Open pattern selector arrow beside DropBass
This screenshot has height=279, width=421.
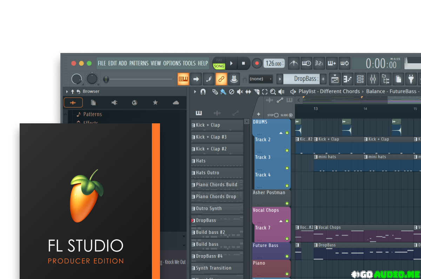point(280,79)
